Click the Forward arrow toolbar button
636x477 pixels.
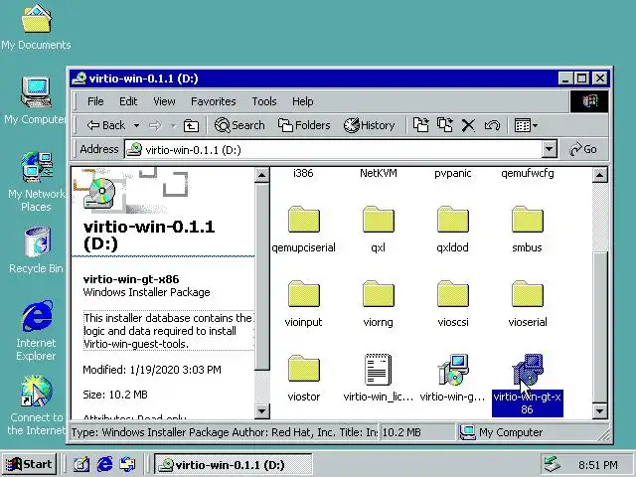click(x=155, y=126)
